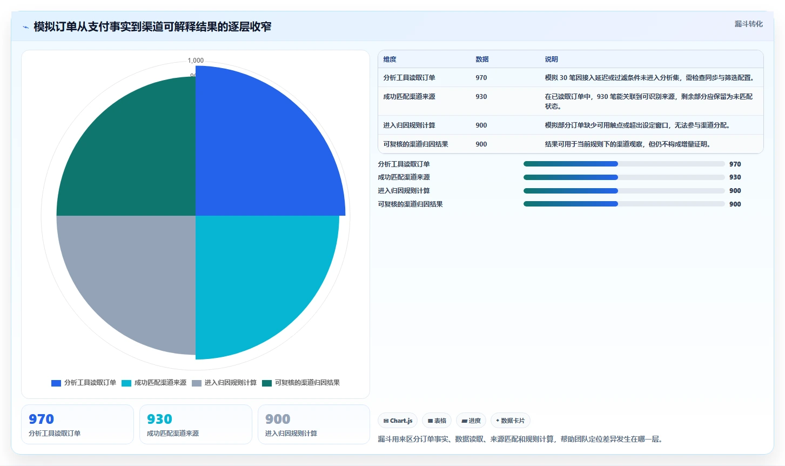
Task: Open the 930 成功匹配渠道来源 data card
Action: click(x=196, y=424)
